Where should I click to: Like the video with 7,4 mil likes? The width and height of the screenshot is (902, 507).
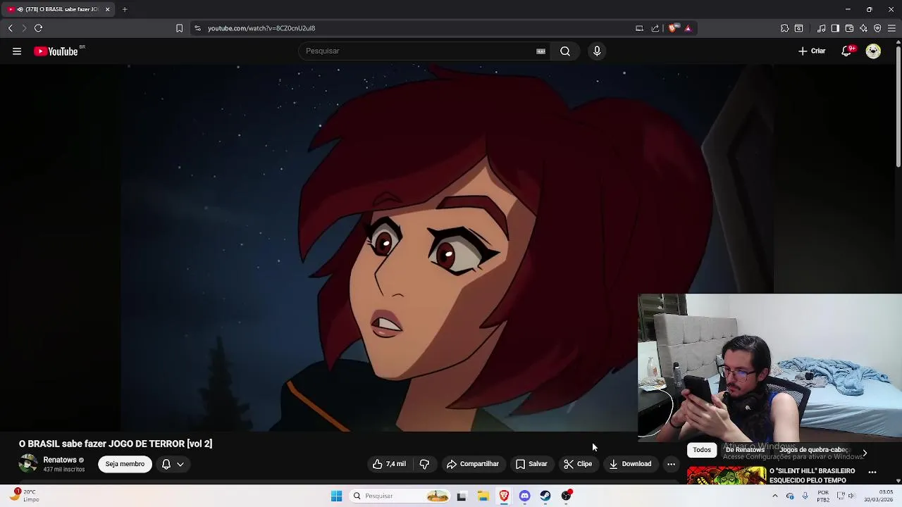point(390,464)
